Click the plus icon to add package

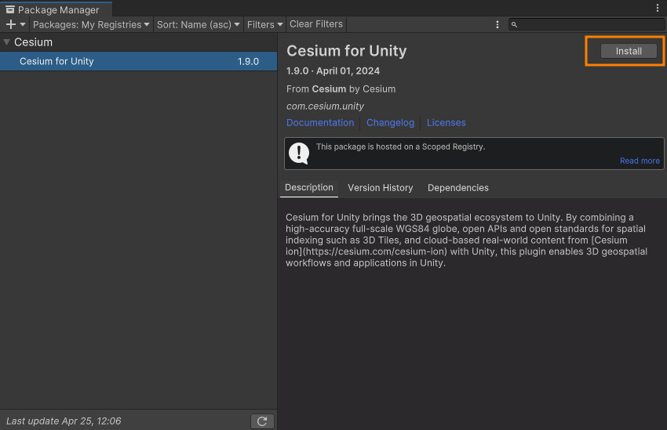pos(11,24)
